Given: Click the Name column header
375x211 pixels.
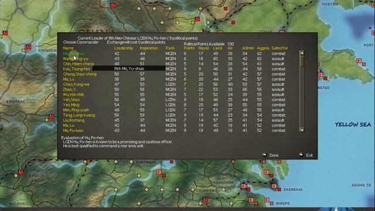Looking at the screenshot, I should (68, 48).
